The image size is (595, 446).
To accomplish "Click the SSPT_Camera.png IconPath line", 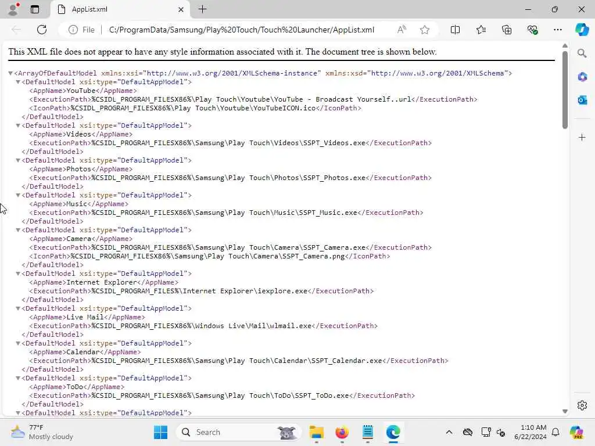I will [x=209, y=256].
